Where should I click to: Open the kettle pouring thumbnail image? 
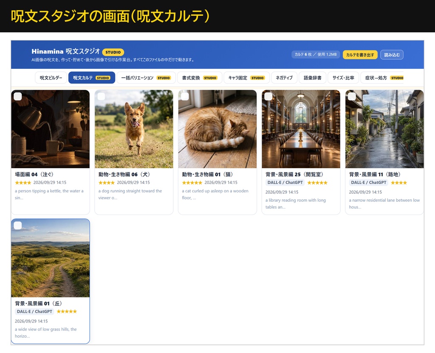click(51, 129)
